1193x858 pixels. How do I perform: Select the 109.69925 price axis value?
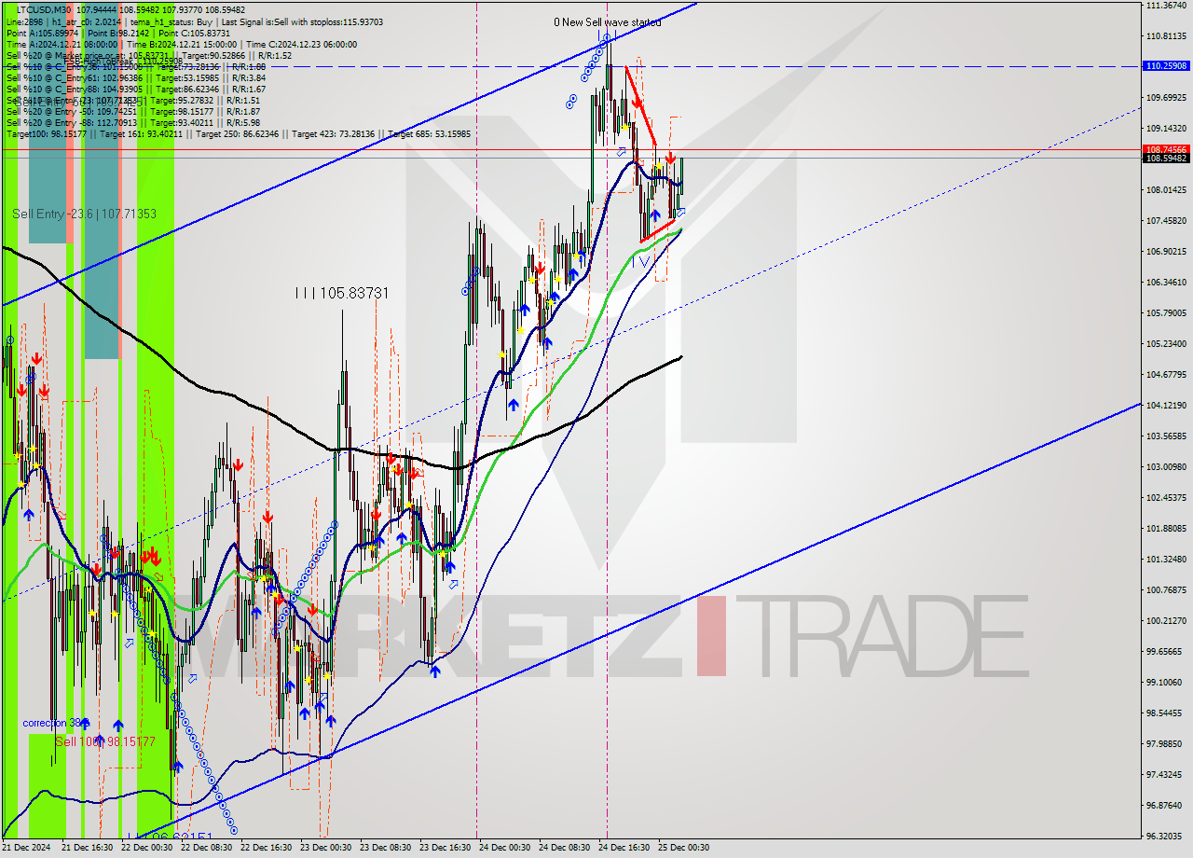point(1165,98)
